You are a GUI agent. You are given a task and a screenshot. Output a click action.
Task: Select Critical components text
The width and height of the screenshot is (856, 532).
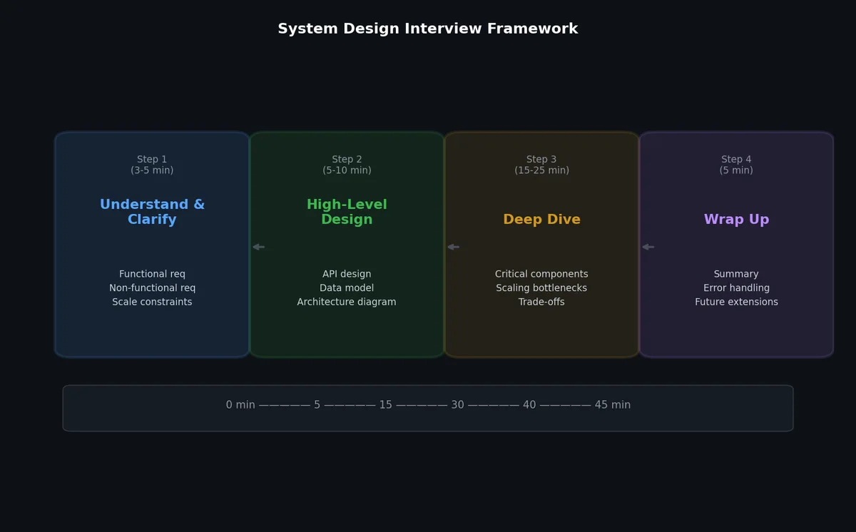pos(541,275)
